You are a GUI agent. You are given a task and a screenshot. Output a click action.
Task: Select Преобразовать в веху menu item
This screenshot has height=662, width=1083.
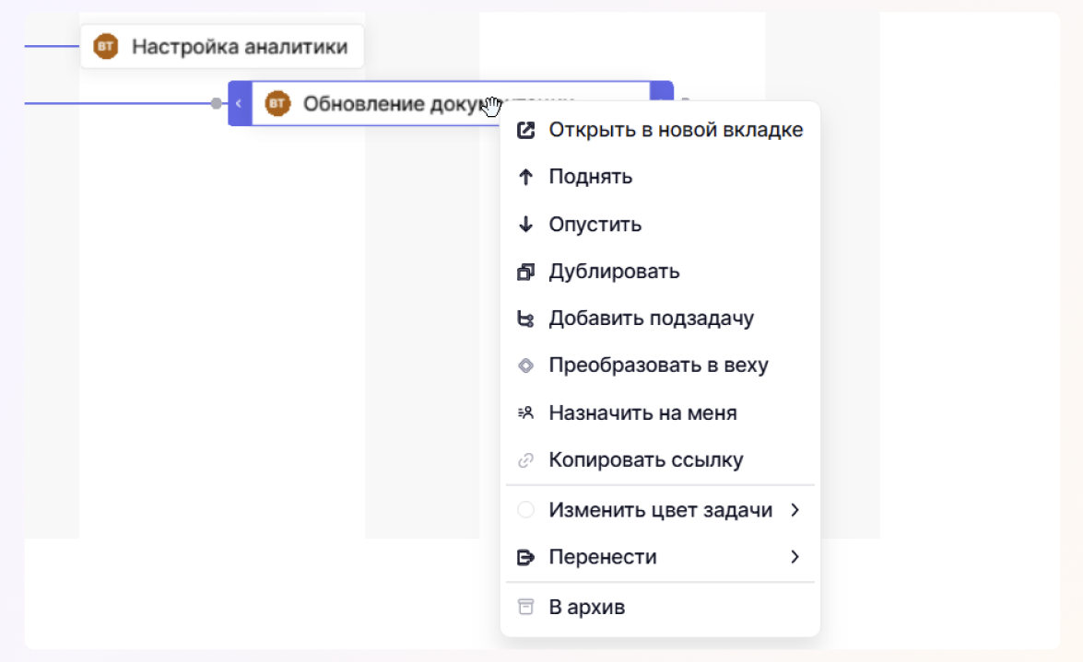pyautogui.click(x=658, y=366)
